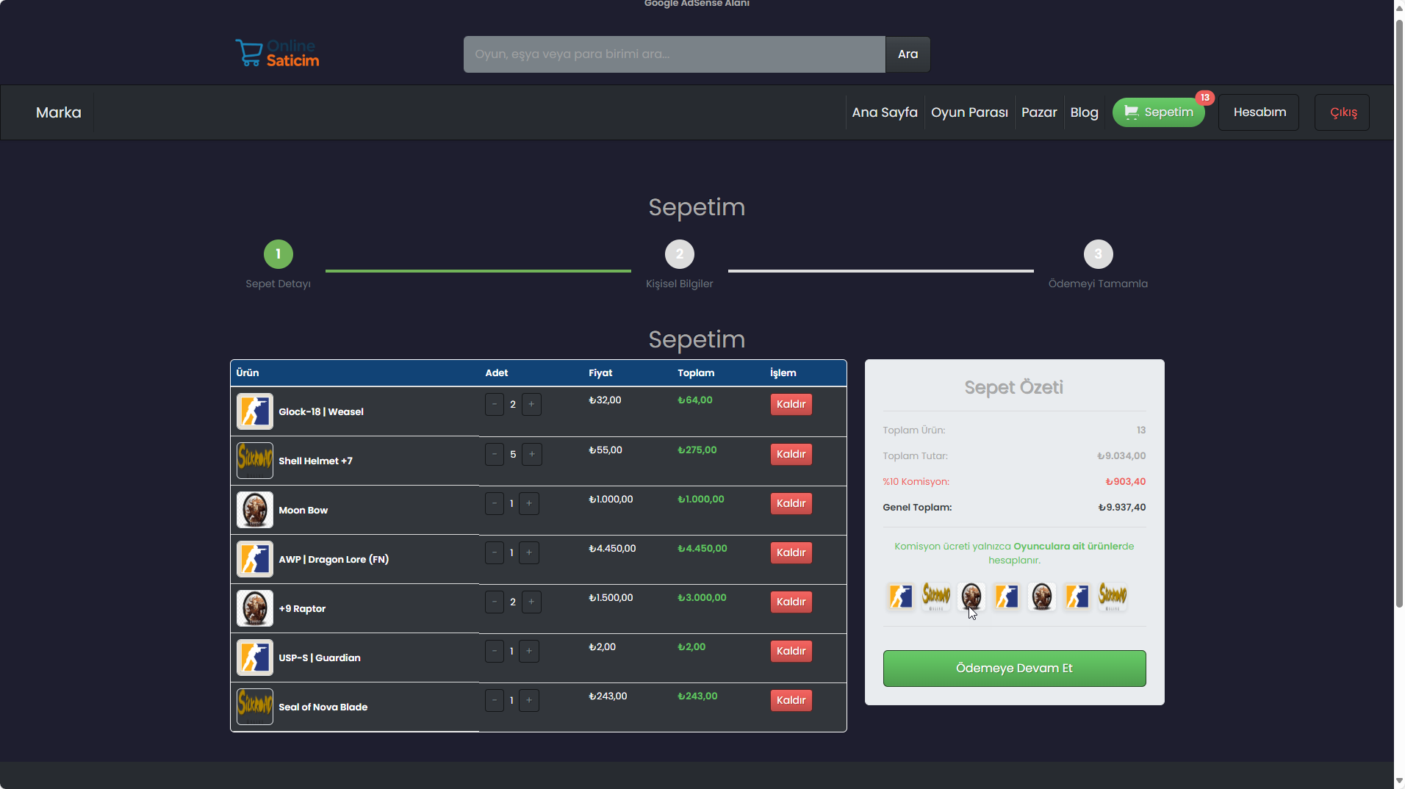This screenshot has height=789, width=1405.
Task: Click the sixth game icon in Sepet Özeti
Action: tap(1077, 596)
